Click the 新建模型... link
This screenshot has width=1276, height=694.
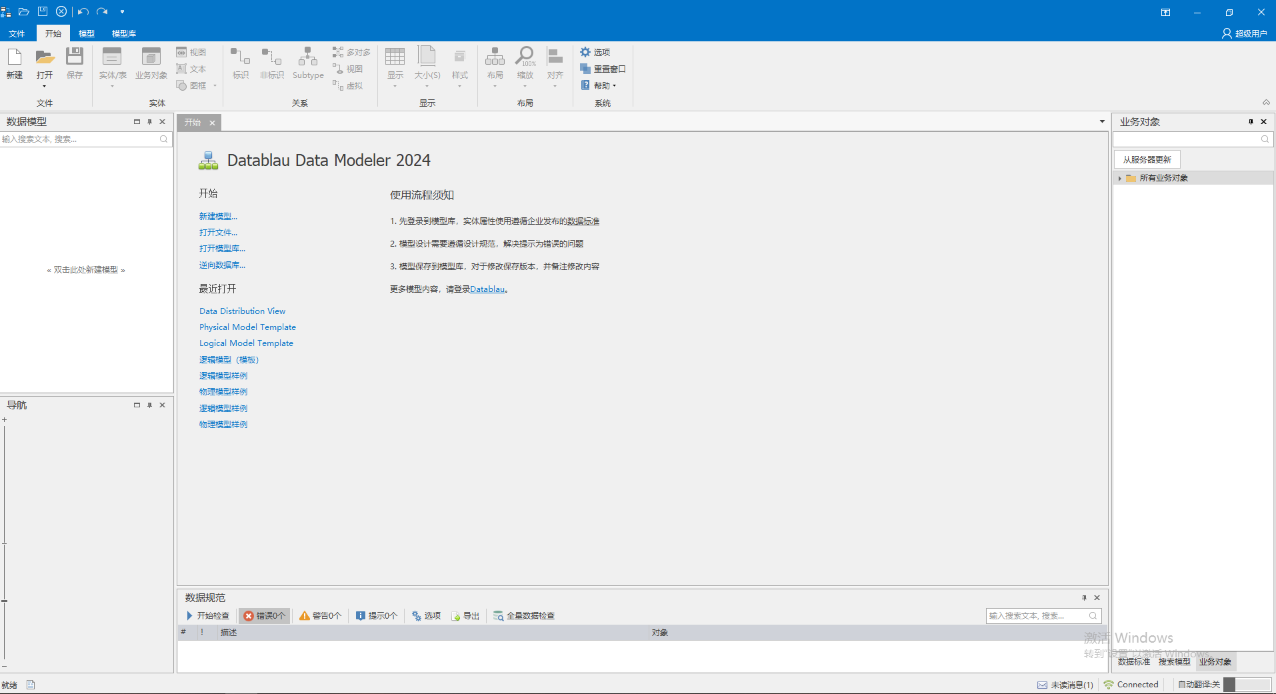coord(218,216)
